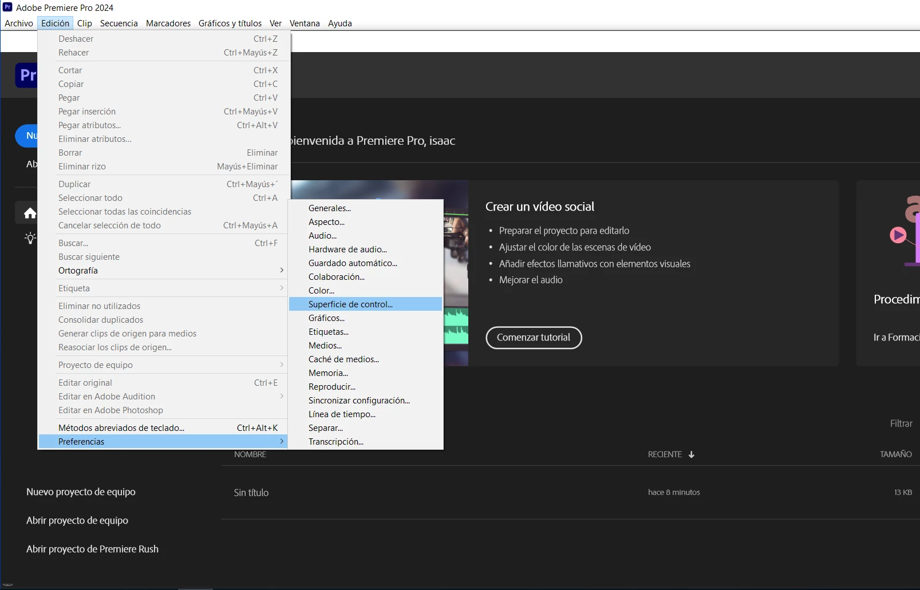Click the Premiere Pro title bar icon
920x590 pixels.
click(7, 7)
